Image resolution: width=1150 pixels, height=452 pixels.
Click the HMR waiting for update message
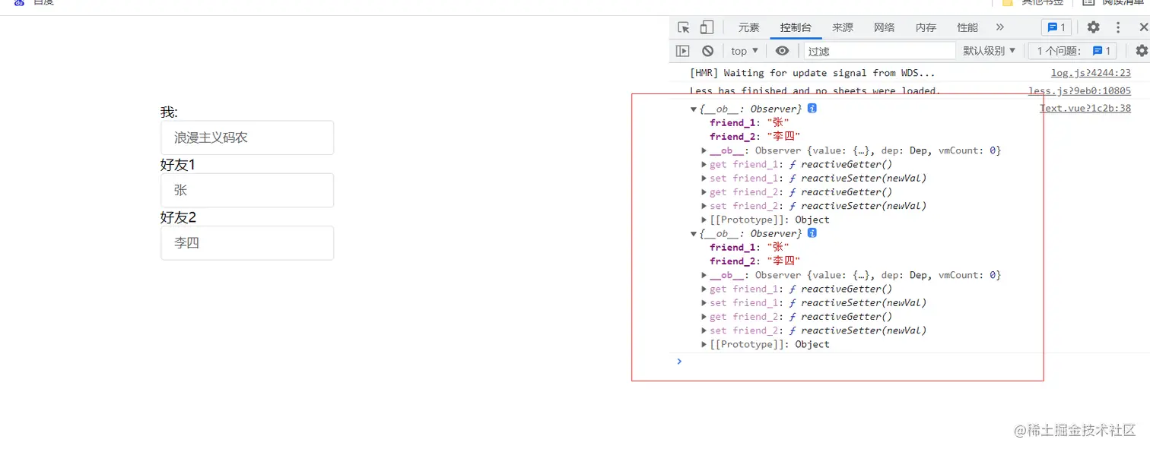[812, 73]
